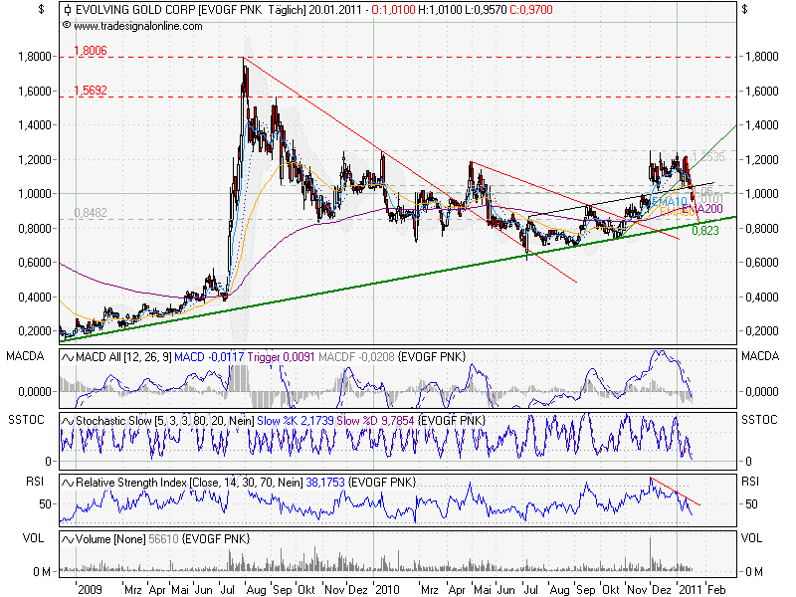
Task: Click the Stochastic Slow wave icon
Action: [68, 421]
